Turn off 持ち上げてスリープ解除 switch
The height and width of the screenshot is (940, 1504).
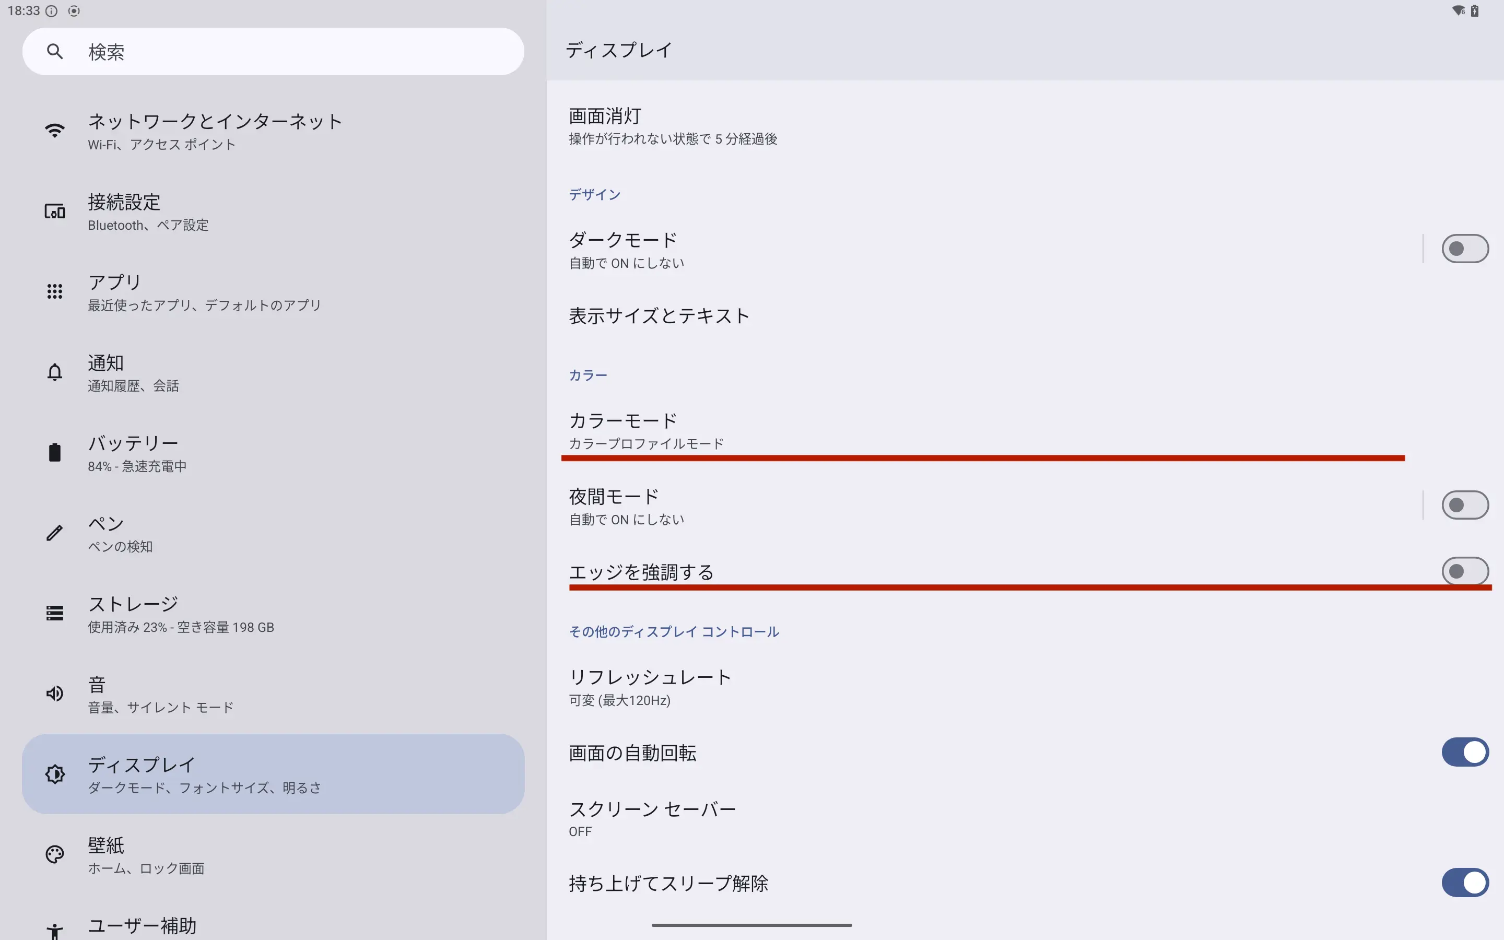(1465, 883)
